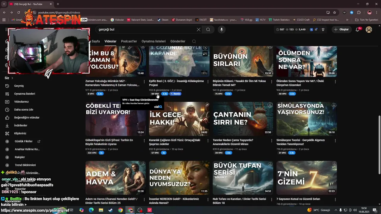Open the Chrome profile avatar
Viewport: 381px width, 214px height.
click(369, 12)
